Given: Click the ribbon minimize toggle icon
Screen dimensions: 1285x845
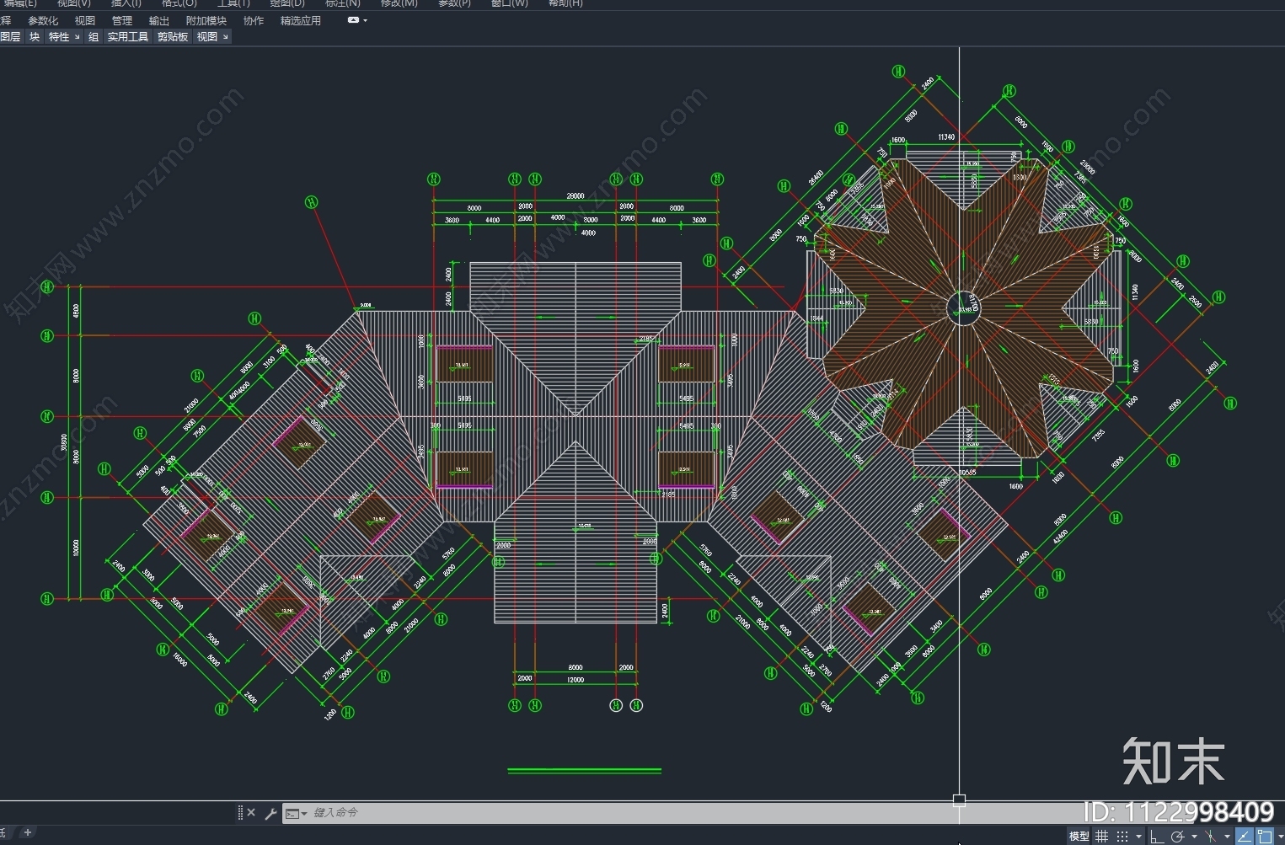Looking at the screenshot, I should coord(353,20).
